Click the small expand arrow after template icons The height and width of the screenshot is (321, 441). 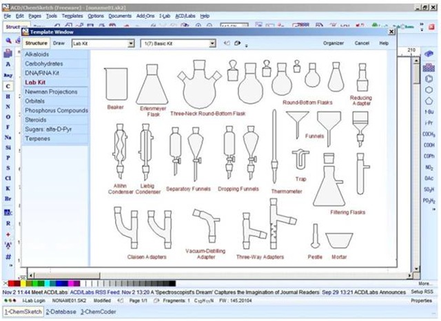pyautogui.click(x=247, y=45)
